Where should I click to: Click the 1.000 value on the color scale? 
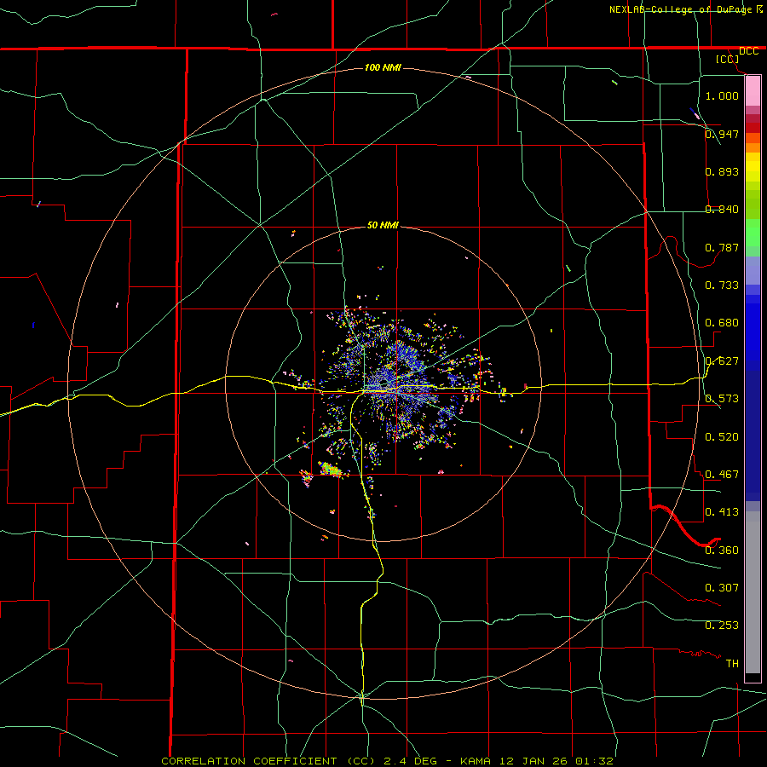pos(722,95)
